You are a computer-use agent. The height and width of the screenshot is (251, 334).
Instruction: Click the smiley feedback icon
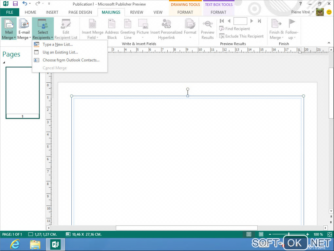329,12
